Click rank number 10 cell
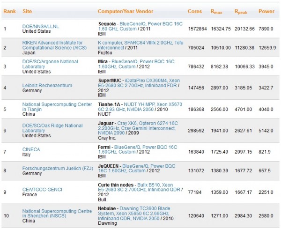The height and width of the screenshot is (229, 281). (x=6, y=216)
